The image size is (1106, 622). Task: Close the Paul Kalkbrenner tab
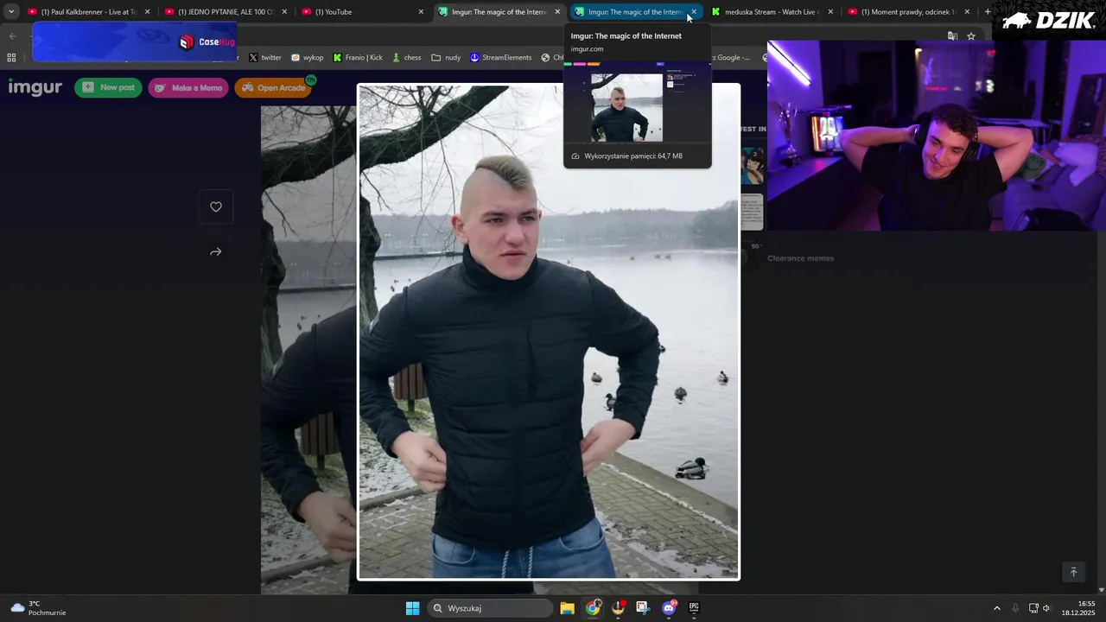pyautogui.click(x=147, y=12)
